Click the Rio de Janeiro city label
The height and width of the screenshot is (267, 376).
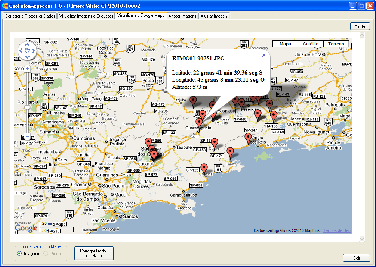coord(333,145)
